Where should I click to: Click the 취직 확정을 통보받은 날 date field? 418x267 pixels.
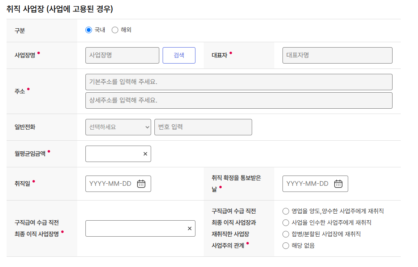315,184
